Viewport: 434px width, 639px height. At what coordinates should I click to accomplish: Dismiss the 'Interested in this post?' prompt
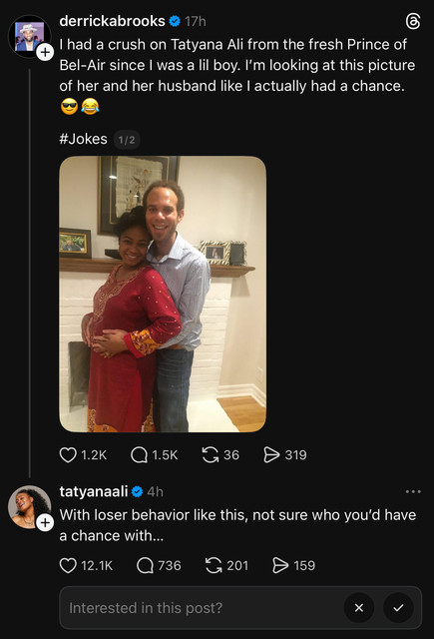(x=359, y=608)
